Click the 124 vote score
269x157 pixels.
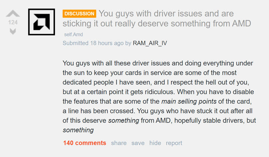tap(13, 22)
